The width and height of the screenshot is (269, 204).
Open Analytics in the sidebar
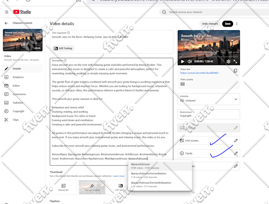pos(23,77)
